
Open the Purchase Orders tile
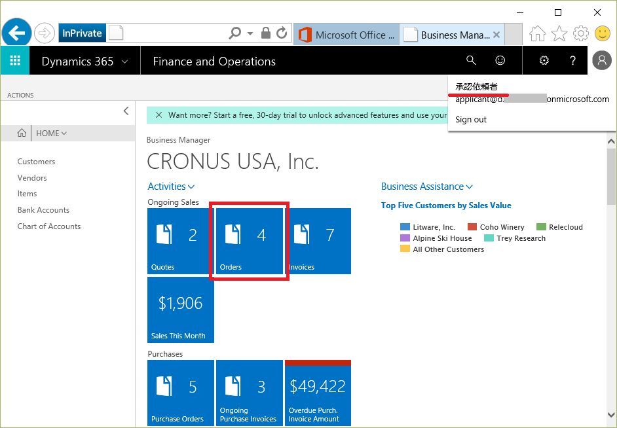tap(181, 393)
